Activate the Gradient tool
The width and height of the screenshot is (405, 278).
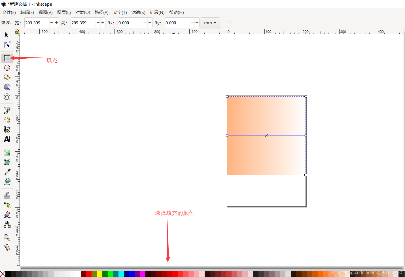coord(7,152)
